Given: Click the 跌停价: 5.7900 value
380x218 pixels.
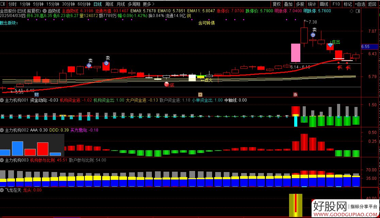Looking at the screenshot, I should click(259, 11).
